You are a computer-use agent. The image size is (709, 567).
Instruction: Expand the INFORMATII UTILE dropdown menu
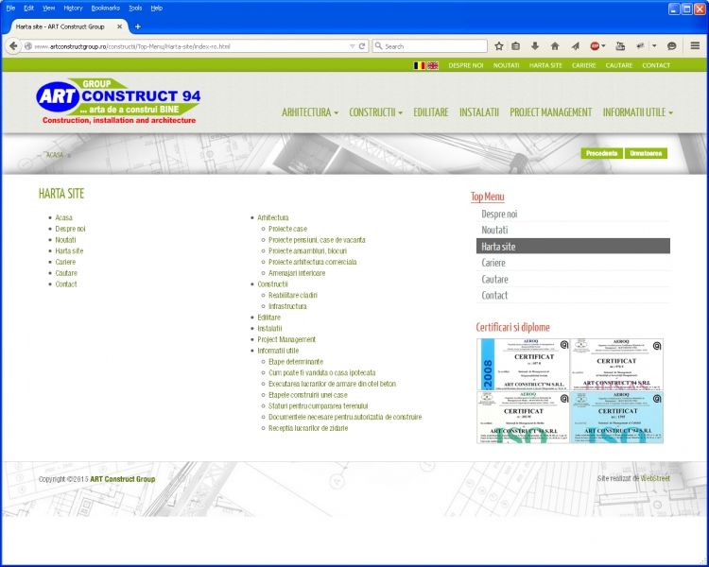[x=637, y=112]
